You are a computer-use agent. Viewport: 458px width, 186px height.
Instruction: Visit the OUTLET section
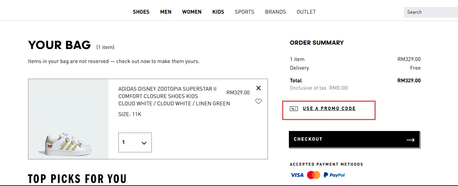(x=306, y=12)
